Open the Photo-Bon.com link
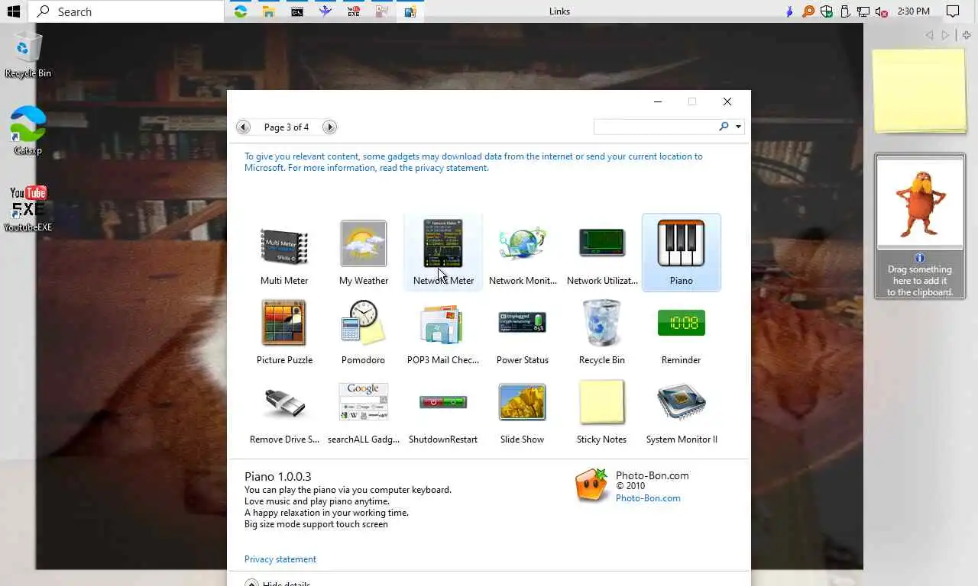The width and height of the screenshot is (978, 586). click(648, 498)
